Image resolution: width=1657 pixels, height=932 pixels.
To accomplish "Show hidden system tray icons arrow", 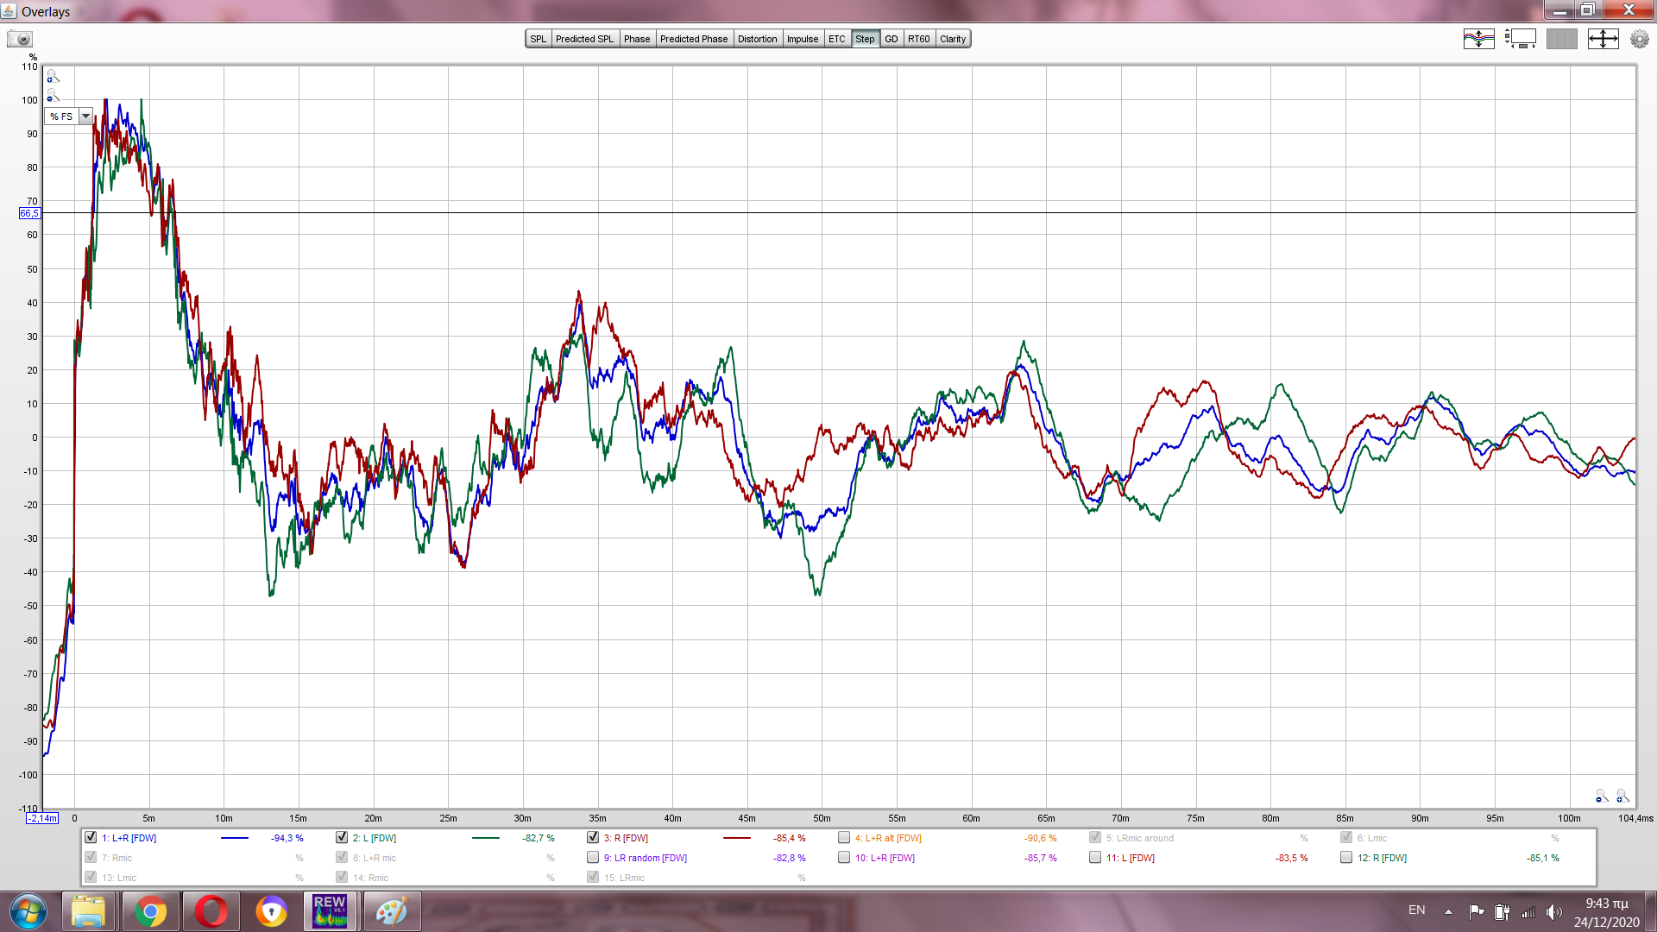I will [x=1448, y=911].
